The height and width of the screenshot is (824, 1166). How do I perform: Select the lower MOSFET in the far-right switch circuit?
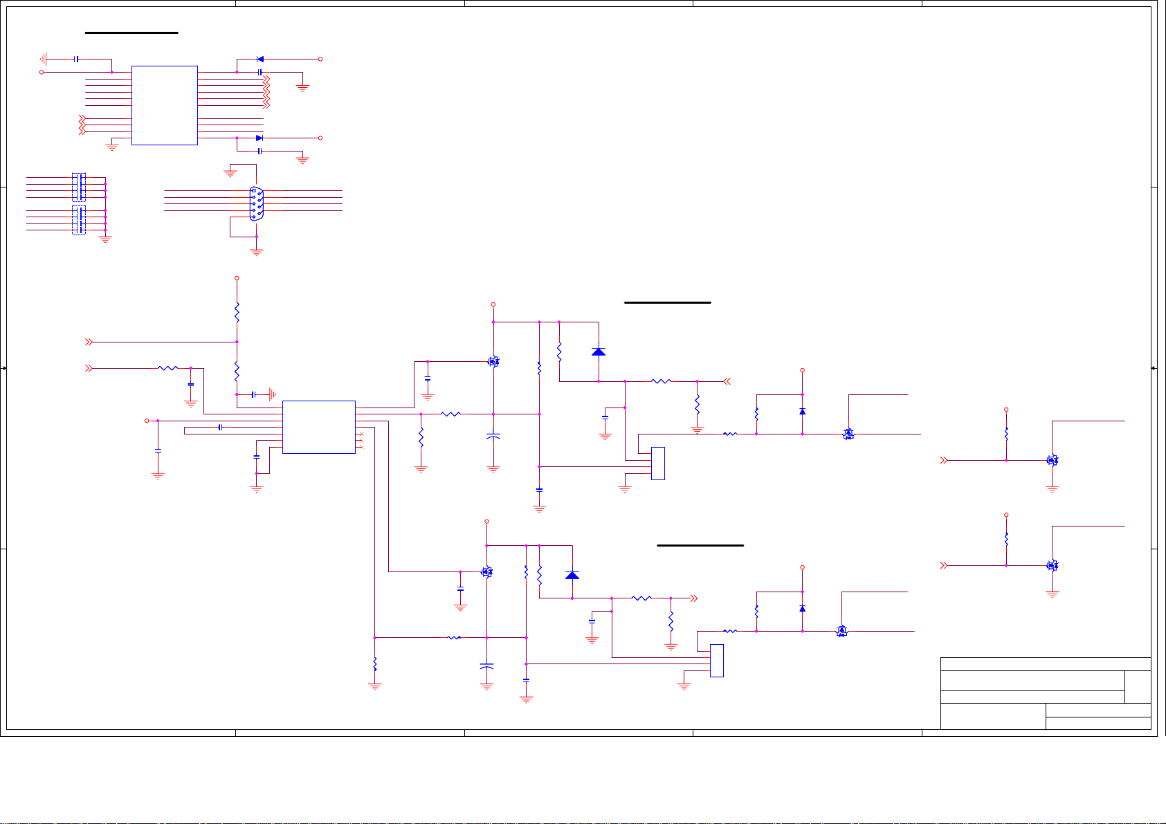pyautogui.click(x=1052, y=565)
